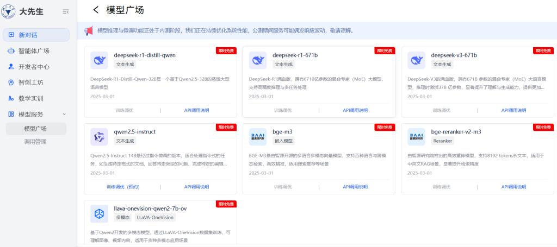
Task: Click the deepseek-r1-671b whale logo
Action: click(257, 60)
